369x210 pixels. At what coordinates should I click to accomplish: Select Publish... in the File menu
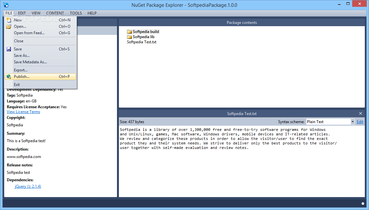pyautogui.click(x=40, y=77)
